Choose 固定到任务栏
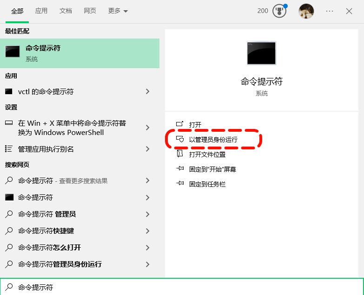 tap(207, 184)
